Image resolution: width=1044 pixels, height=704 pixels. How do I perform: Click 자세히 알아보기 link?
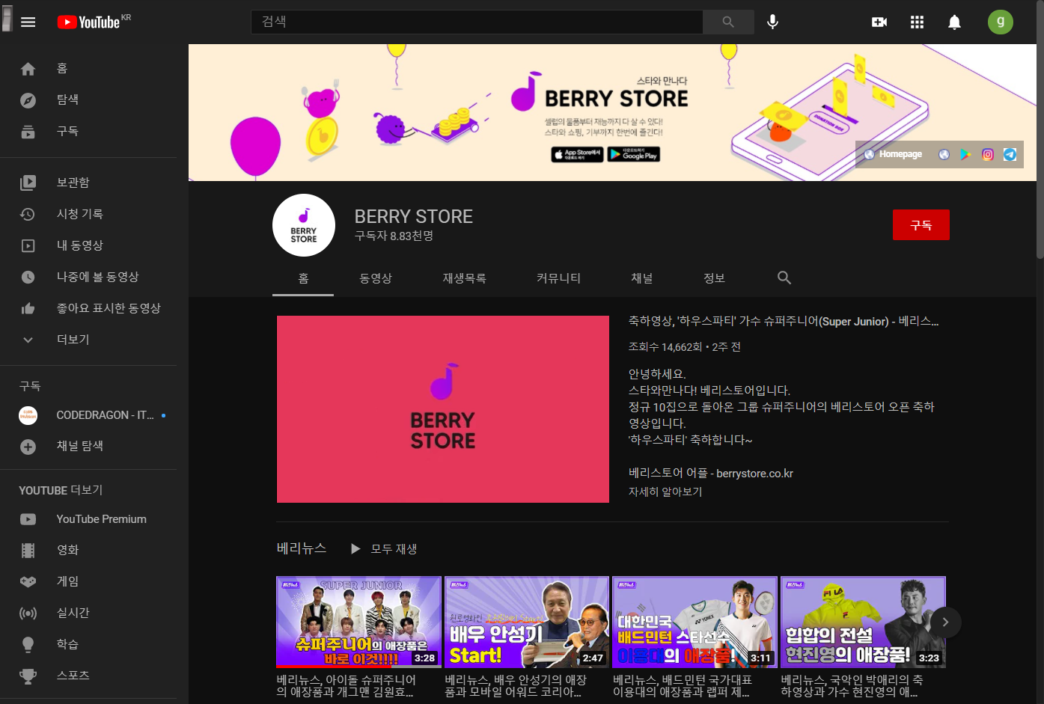coord(665,492)
